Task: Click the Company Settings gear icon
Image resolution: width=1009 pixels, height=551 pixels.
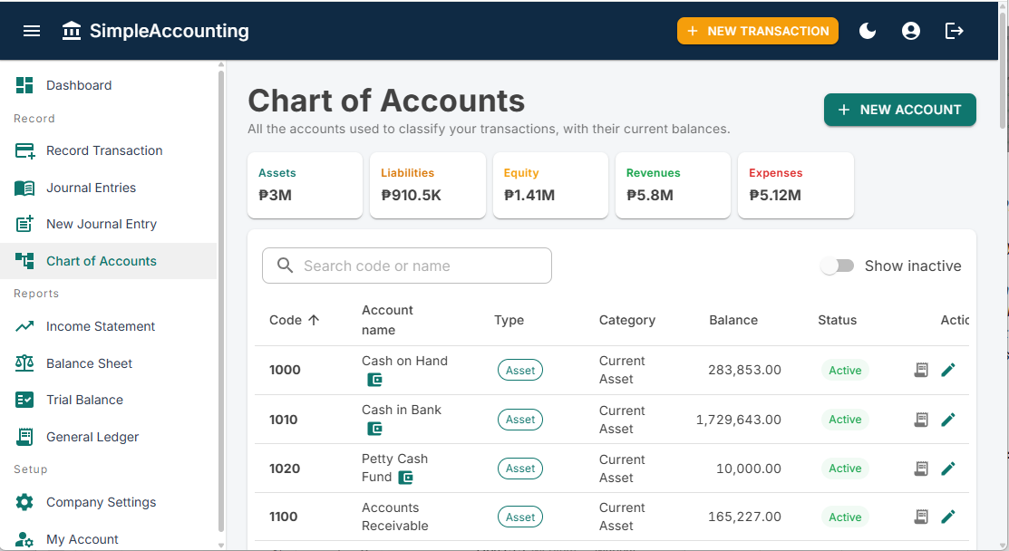Action: pos(24,502)
